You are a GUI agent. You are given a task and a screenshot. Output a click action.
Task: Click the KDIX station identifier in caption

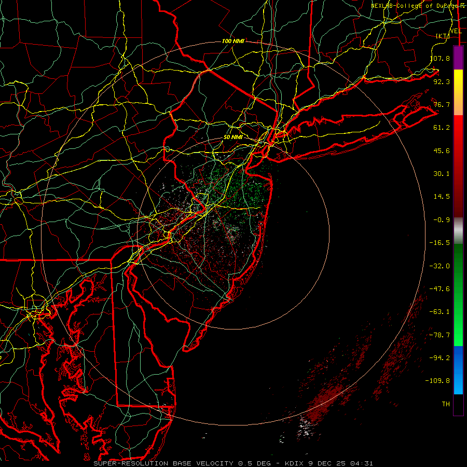(294, 463)
